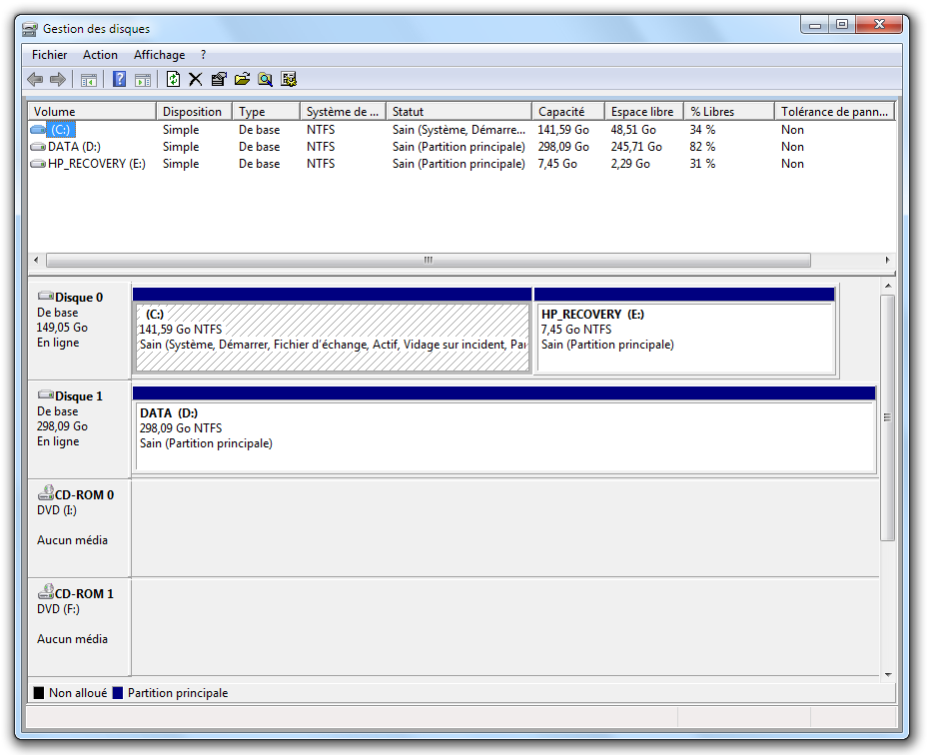Click the open folder toolbar icon
The width and height of the screenshot is (928, 755).
242,80
